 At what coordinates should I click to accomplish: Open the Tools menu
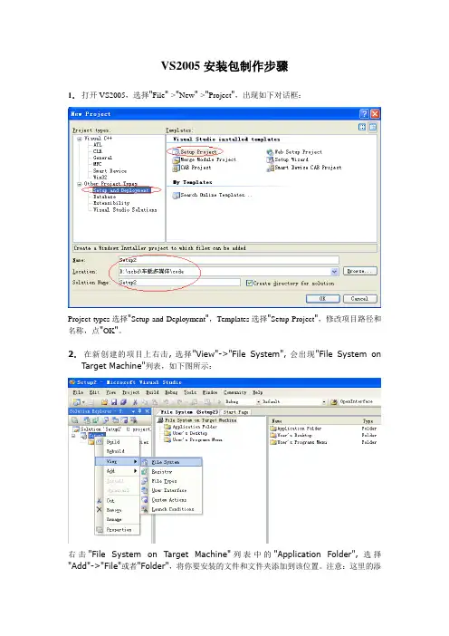pyautogui.click(x=190, y=392)
